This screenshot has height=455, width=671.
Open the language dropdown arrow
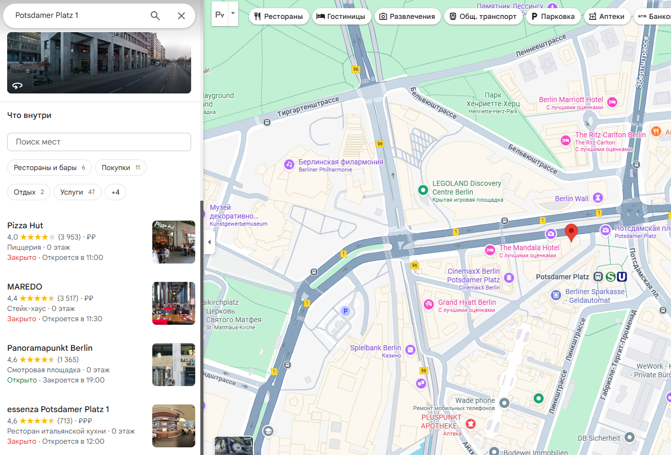(x=233, y=14)
